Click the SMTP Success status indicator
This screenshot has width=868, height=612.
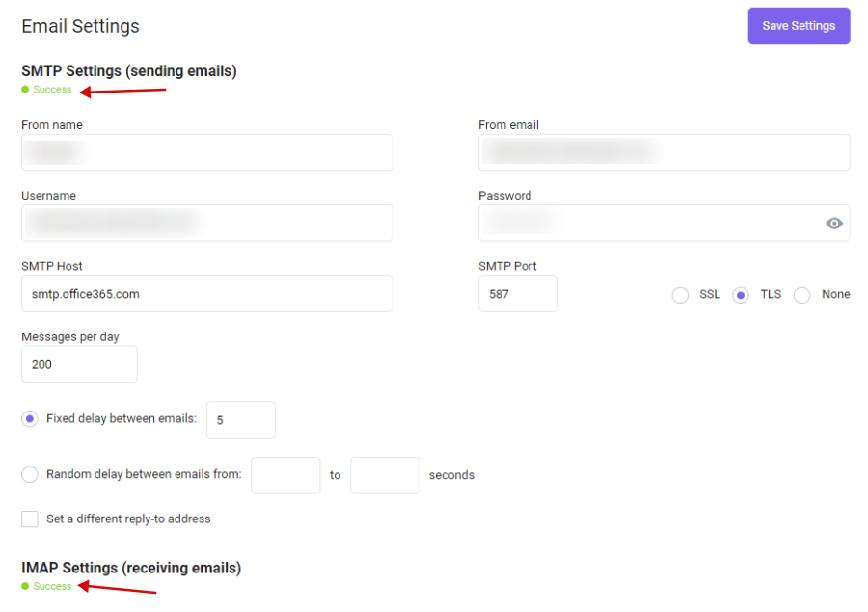coord(46,90)
